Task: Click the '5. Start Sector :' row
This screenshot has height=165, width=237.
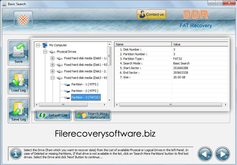Action: [171, 68]
